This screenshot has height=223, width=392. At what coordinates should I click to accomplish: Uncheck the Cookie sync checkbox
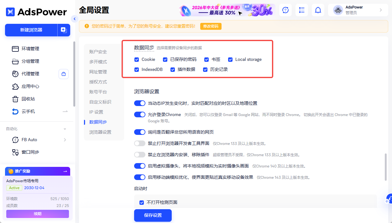[137, 59]
